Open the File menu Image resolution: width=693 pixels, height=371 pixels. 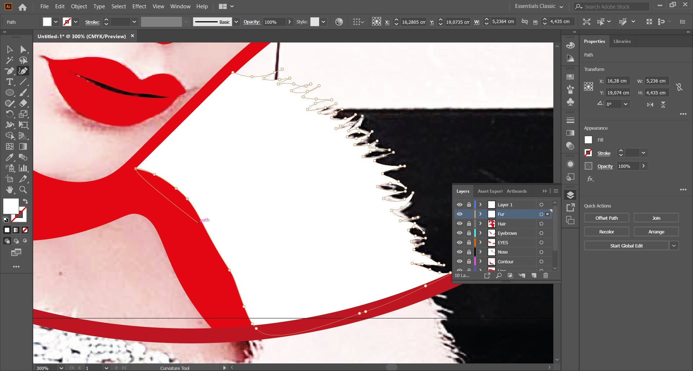(44, 6)
